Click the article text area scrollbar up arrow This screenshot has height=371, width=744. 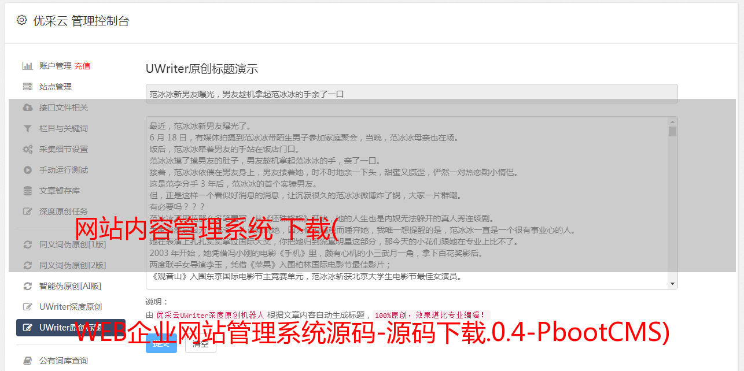point(672,122)
